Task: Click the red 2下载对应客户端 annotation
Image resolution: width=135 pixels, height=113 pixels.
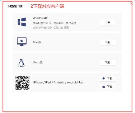Action: pos(47,6)
